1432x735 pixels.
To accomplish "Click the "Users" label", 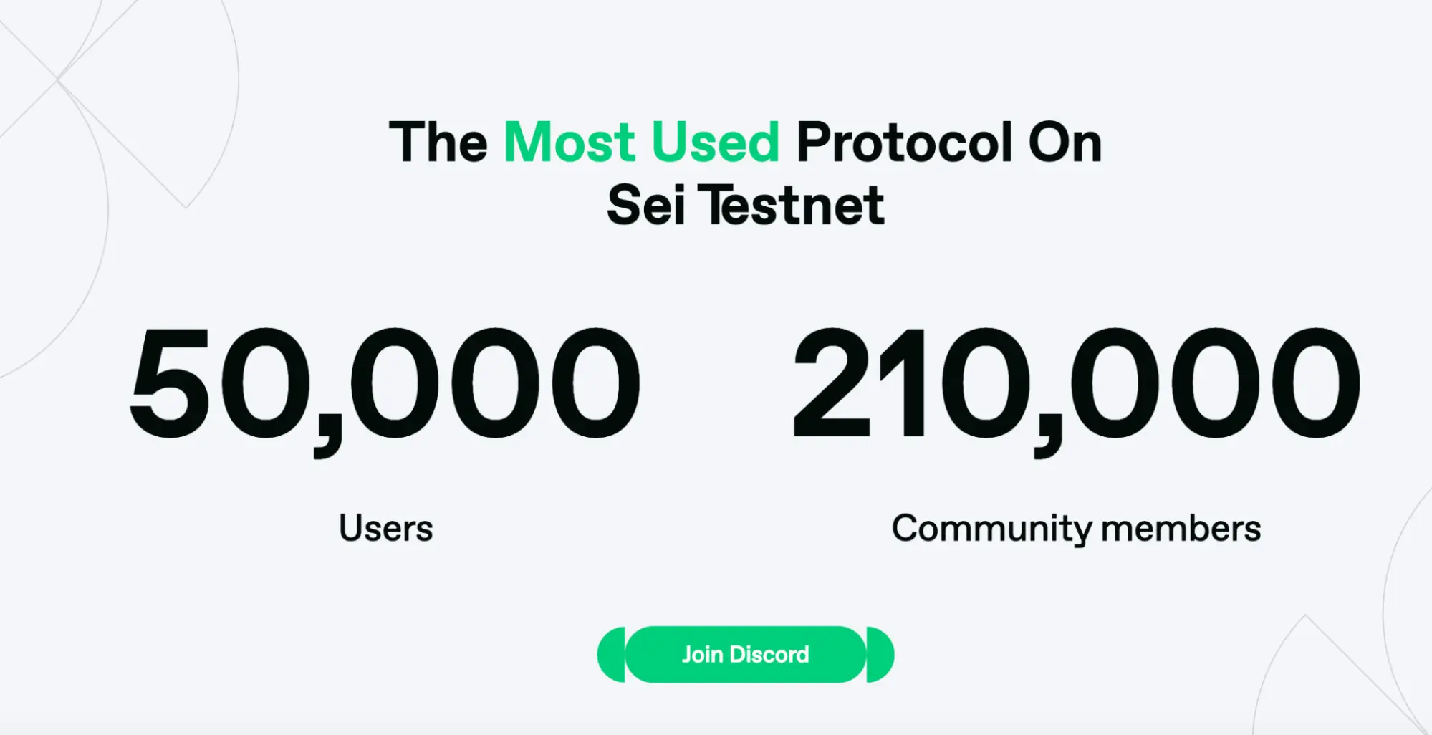I will click(386, 529).
